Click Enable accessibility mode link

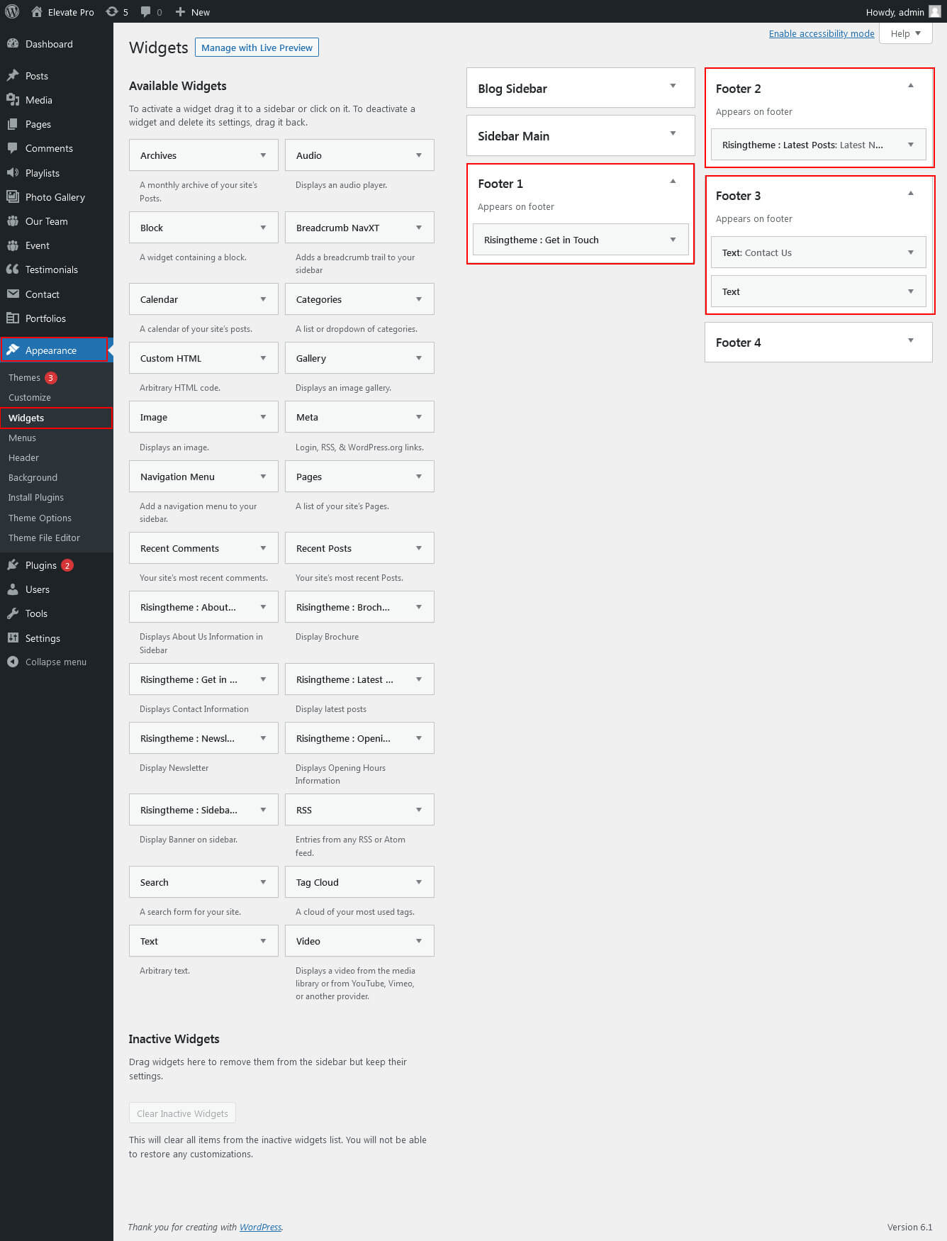[821, 33]
